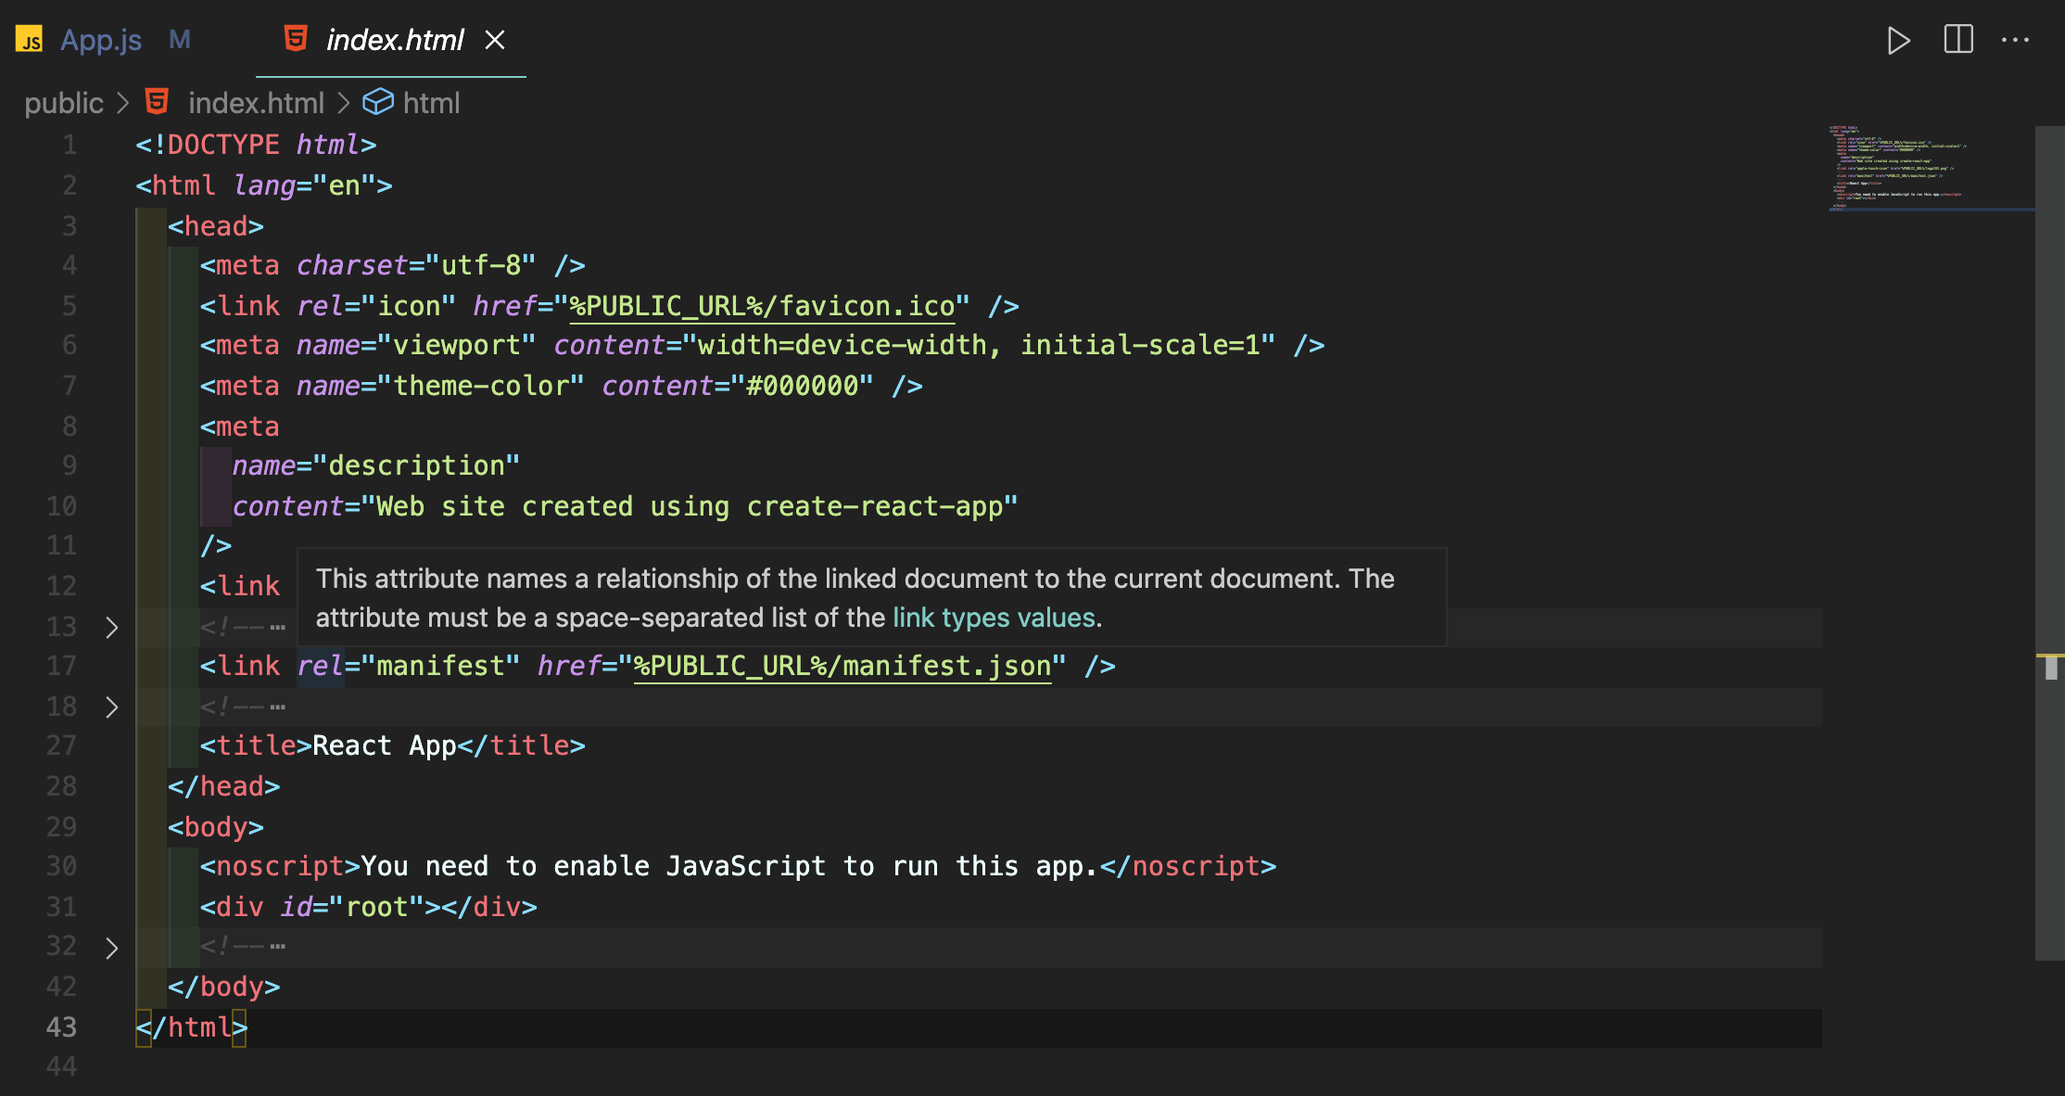This screenshot has height=1096, width=2065.
Task: Click the Run play icon
Action: [1897, 41]
